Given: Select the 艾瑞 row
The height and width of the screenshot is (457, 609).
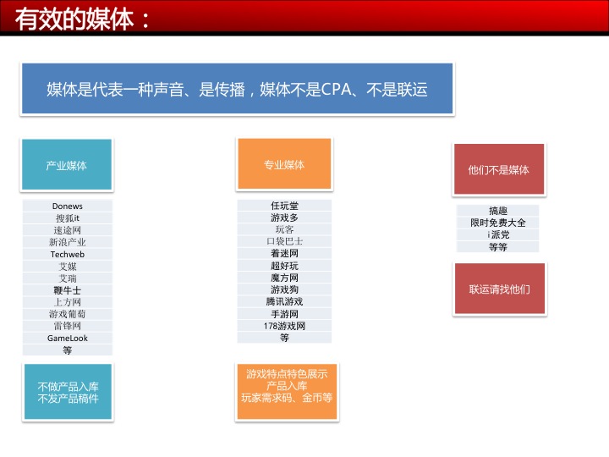Looking at the screenshot, I should (x=68, y=278).
